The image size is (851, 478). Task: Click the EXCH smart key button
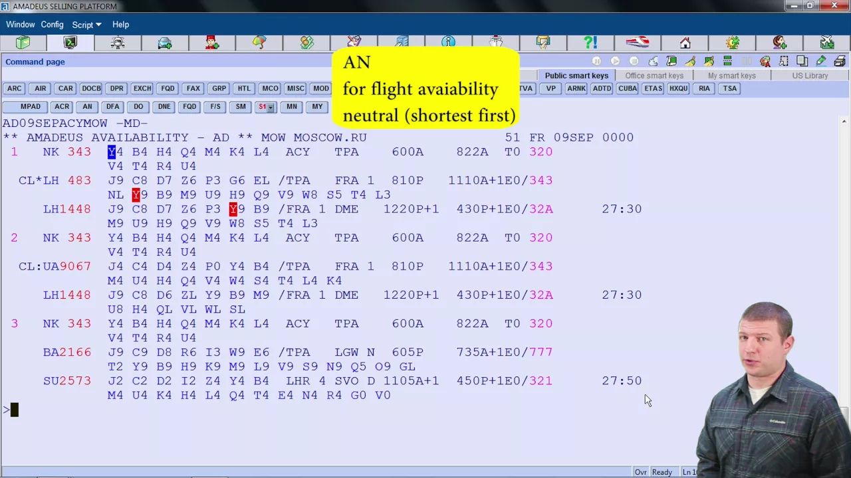[x=142, y=88]
